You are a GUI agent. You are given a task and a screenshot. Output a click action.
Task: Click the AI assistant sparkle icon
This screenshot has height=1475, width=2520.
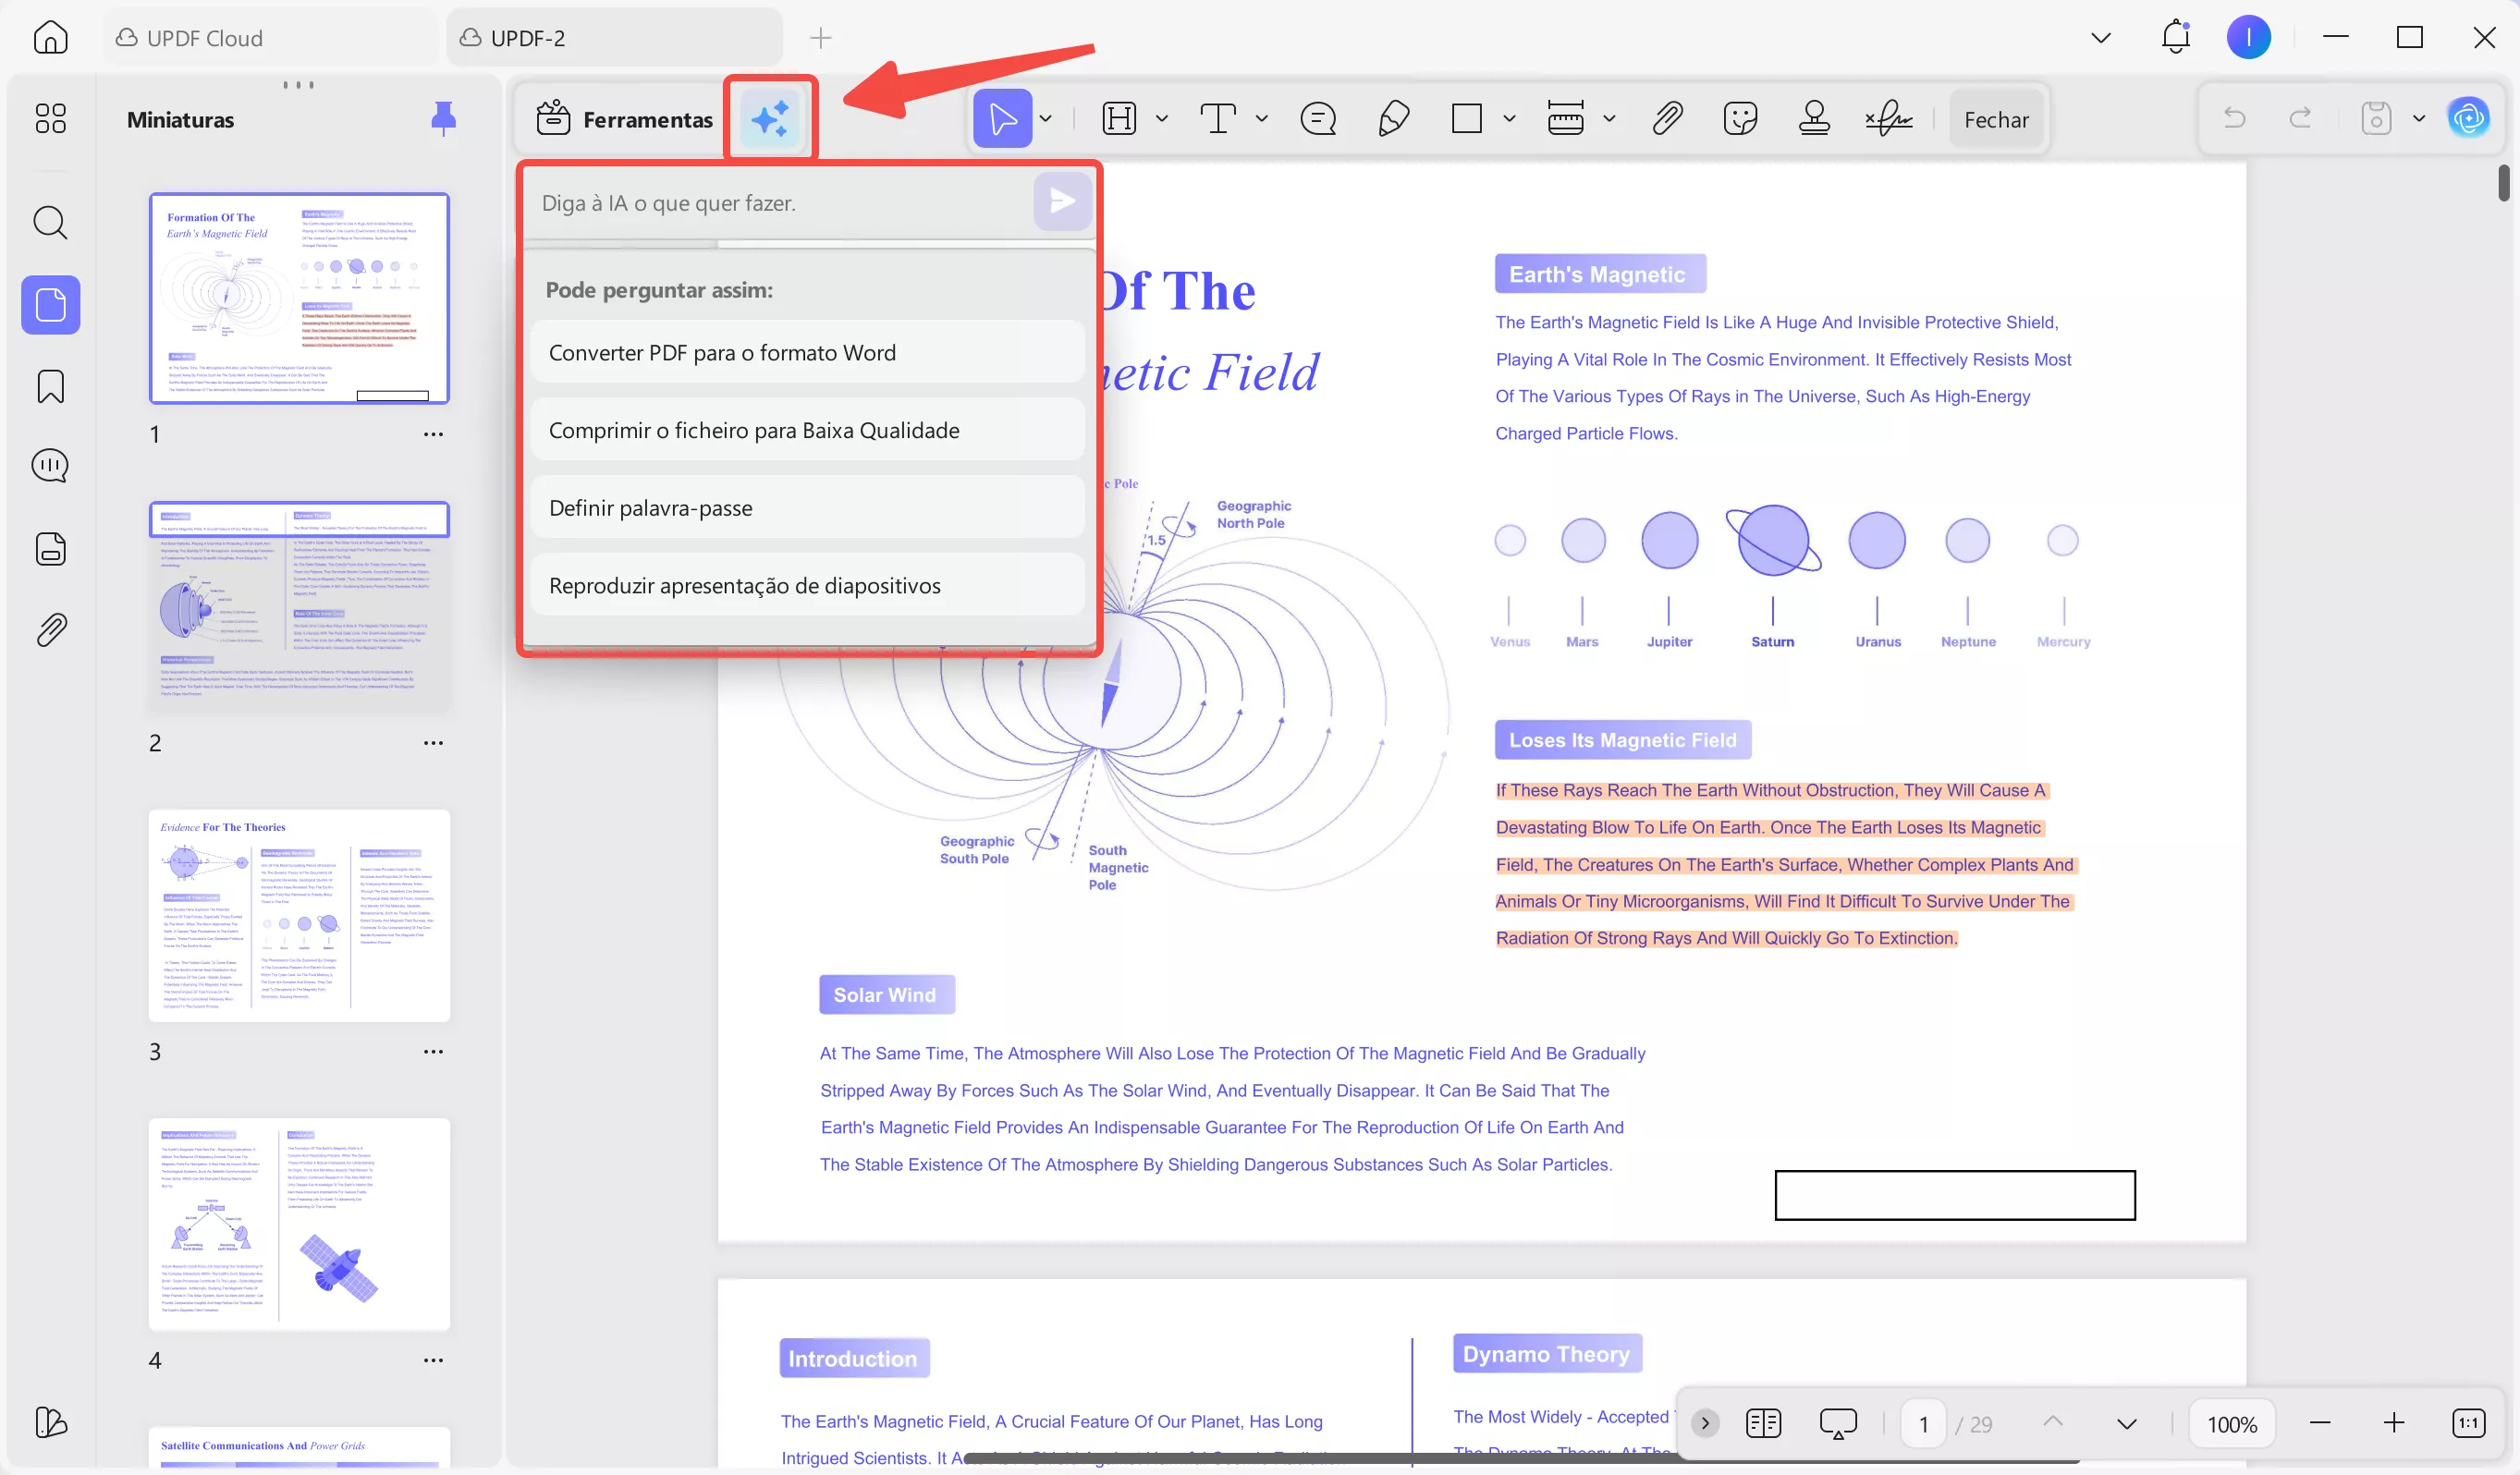click(770, 119)
